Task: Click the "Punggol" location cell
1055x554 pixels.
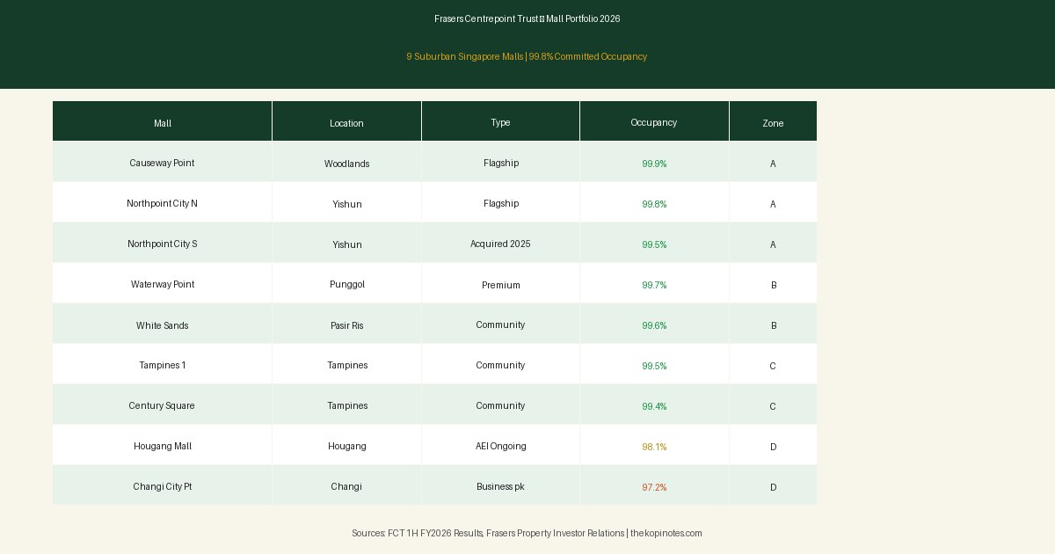Action: (347, 284)
